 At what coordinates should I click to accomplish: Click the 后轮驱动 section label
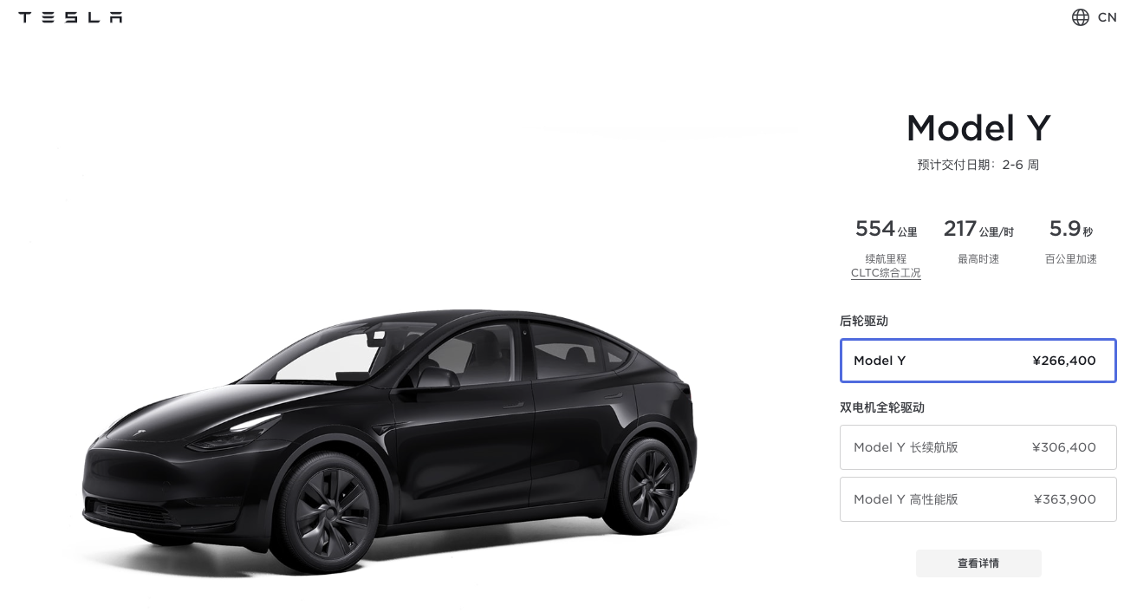coord(864,321)
